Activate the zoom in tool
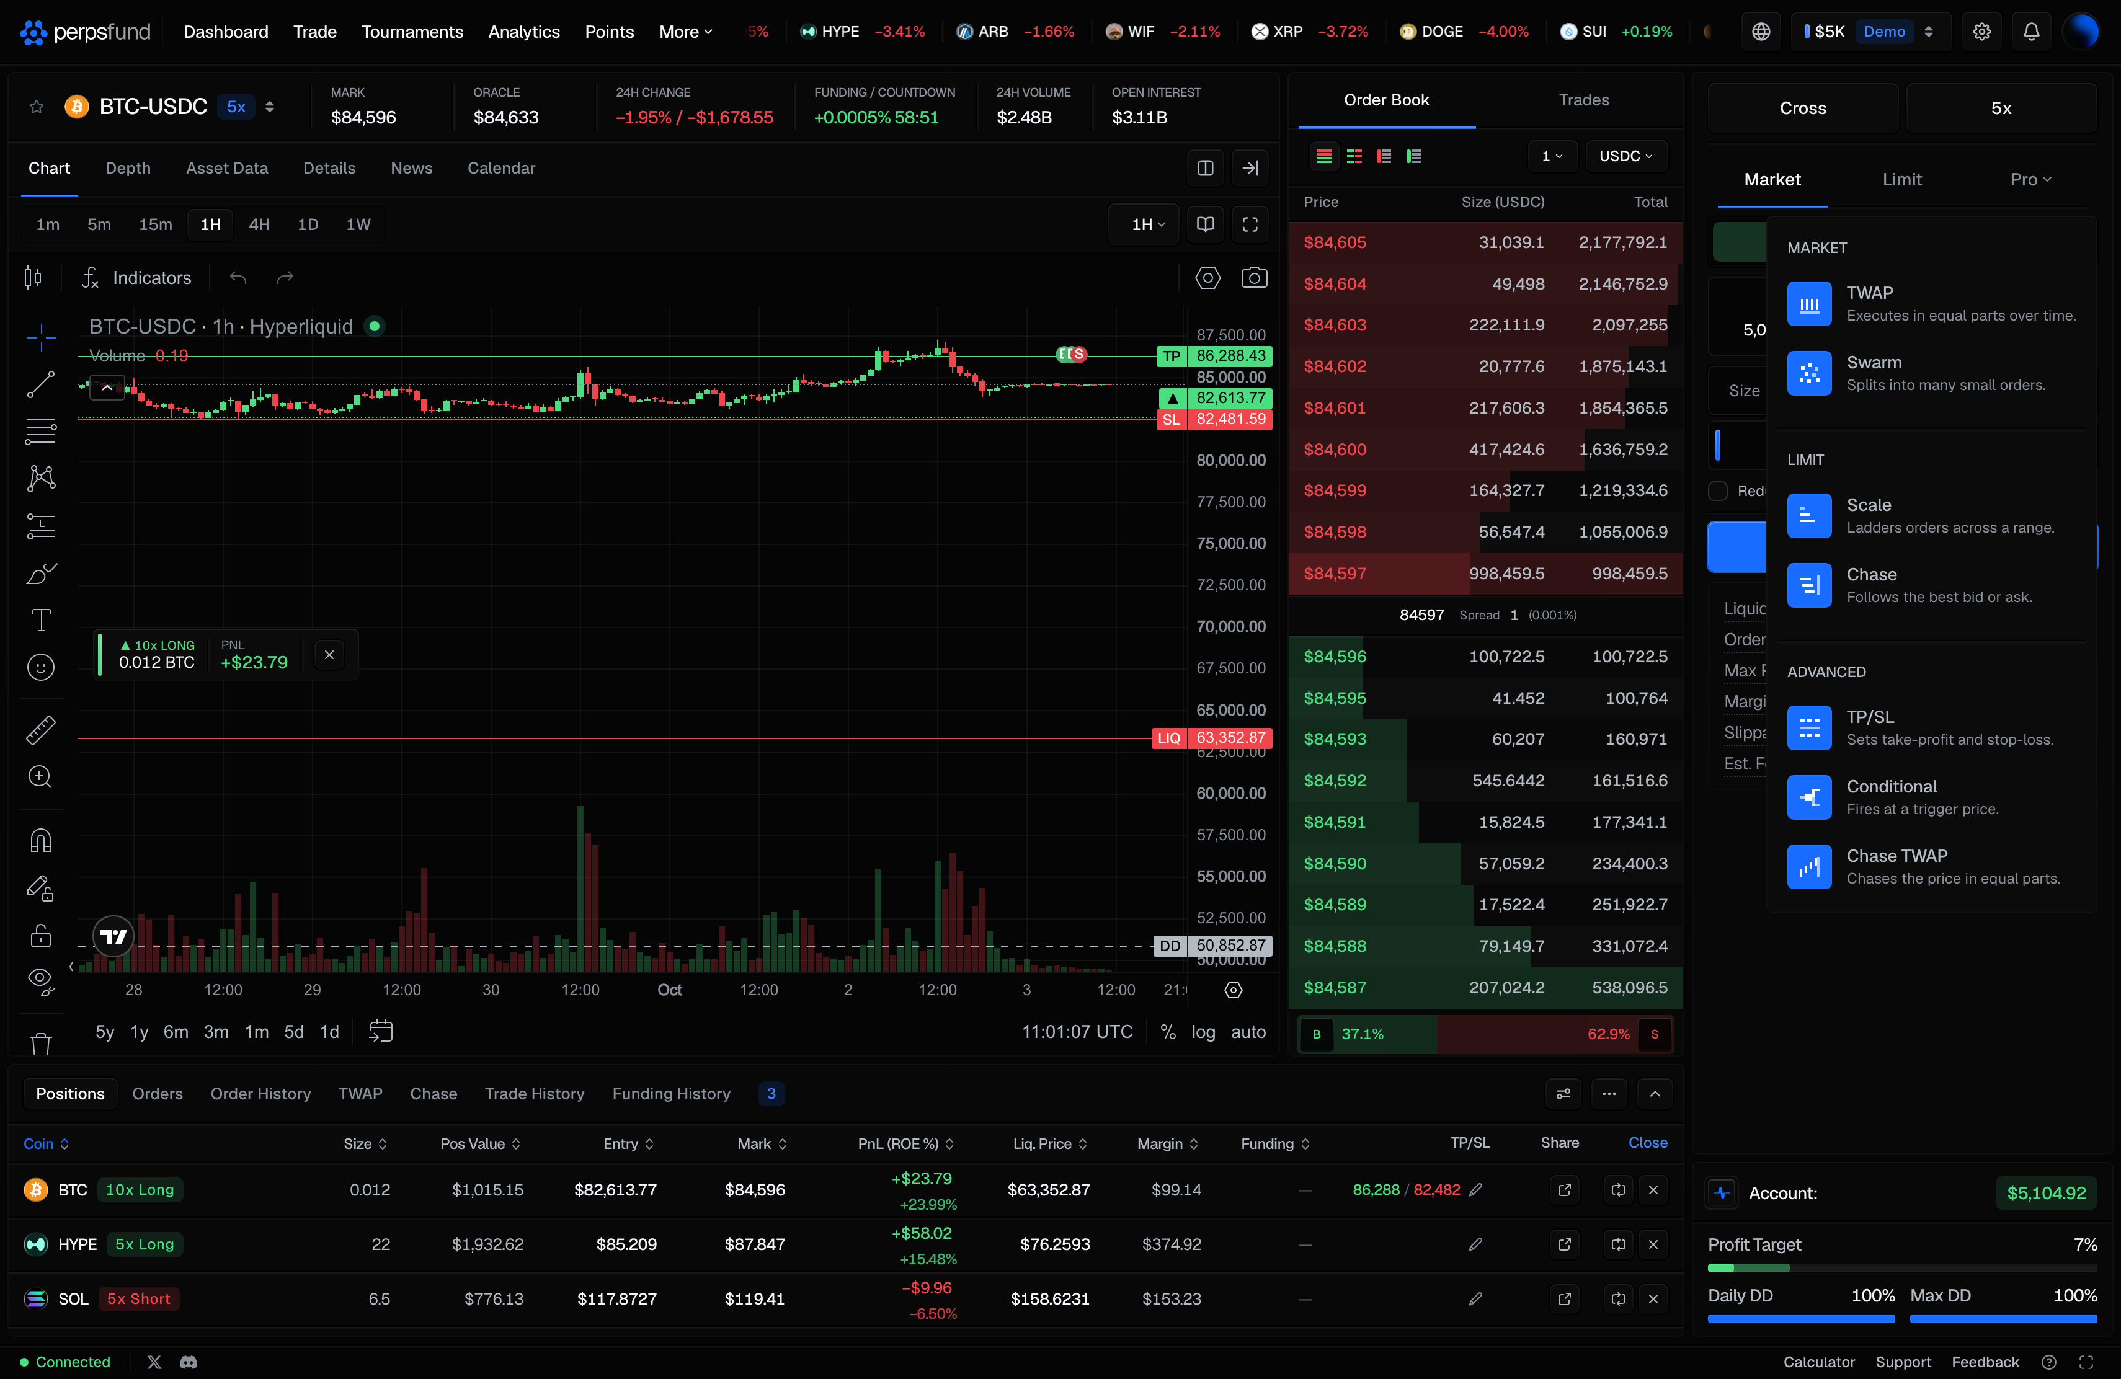 40,777
